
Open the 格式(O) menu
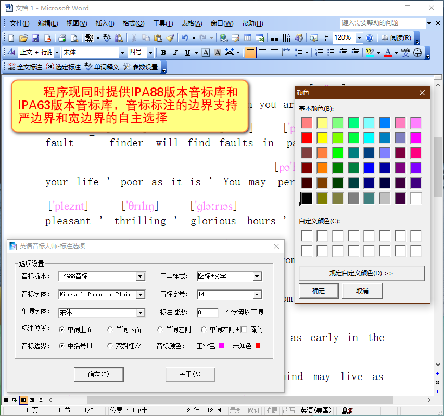click(133, 23)
